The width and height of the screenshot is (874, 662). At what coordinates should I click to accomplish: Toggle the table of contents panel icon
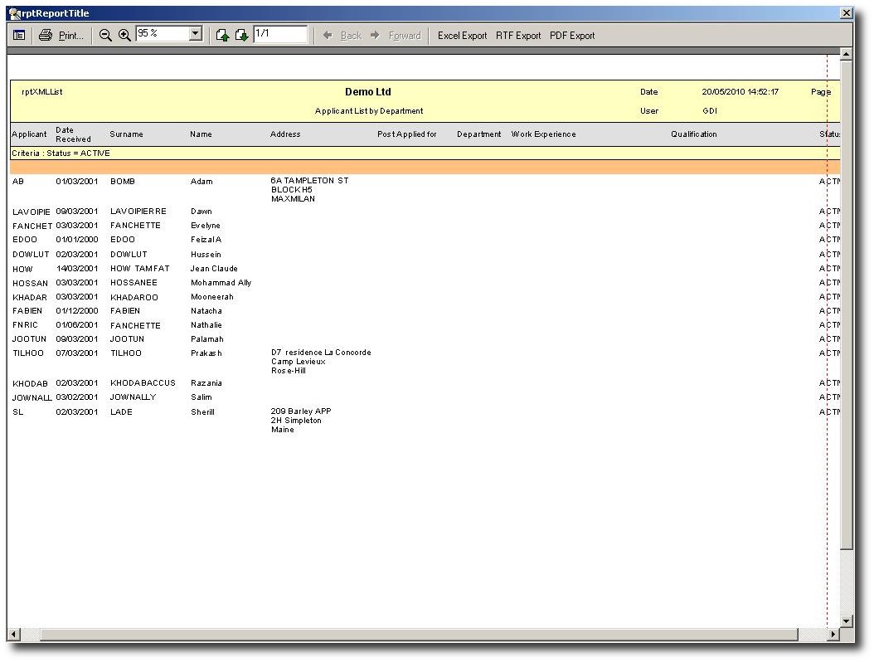click(x=19, y=36)
